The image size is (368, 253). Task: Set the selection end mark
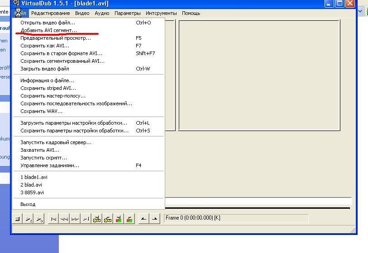[x=155, y=219]
